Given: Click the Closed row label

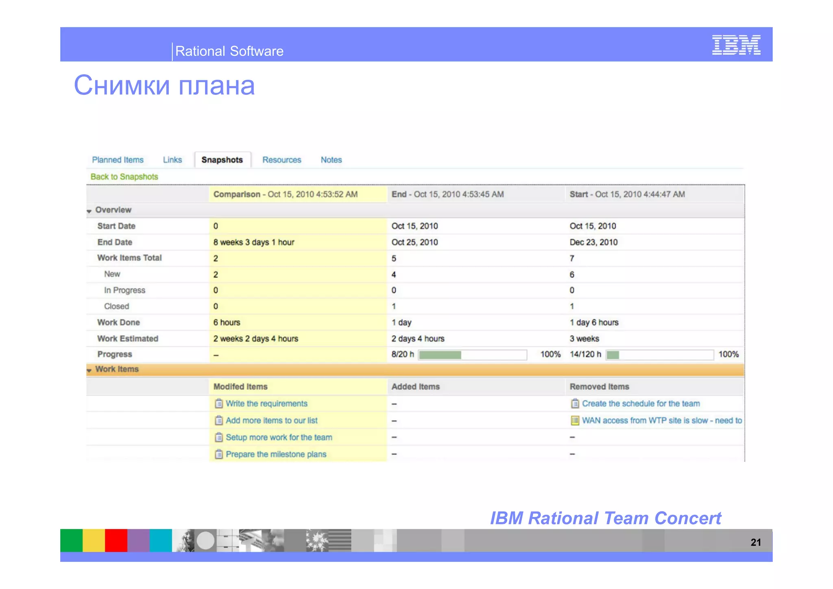Looking at the screenshot, I should click(x=116, y=306).
